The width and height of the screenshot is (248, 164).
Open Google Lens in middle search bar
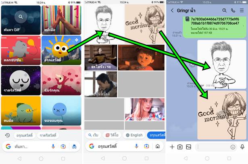tap(146, 146)
